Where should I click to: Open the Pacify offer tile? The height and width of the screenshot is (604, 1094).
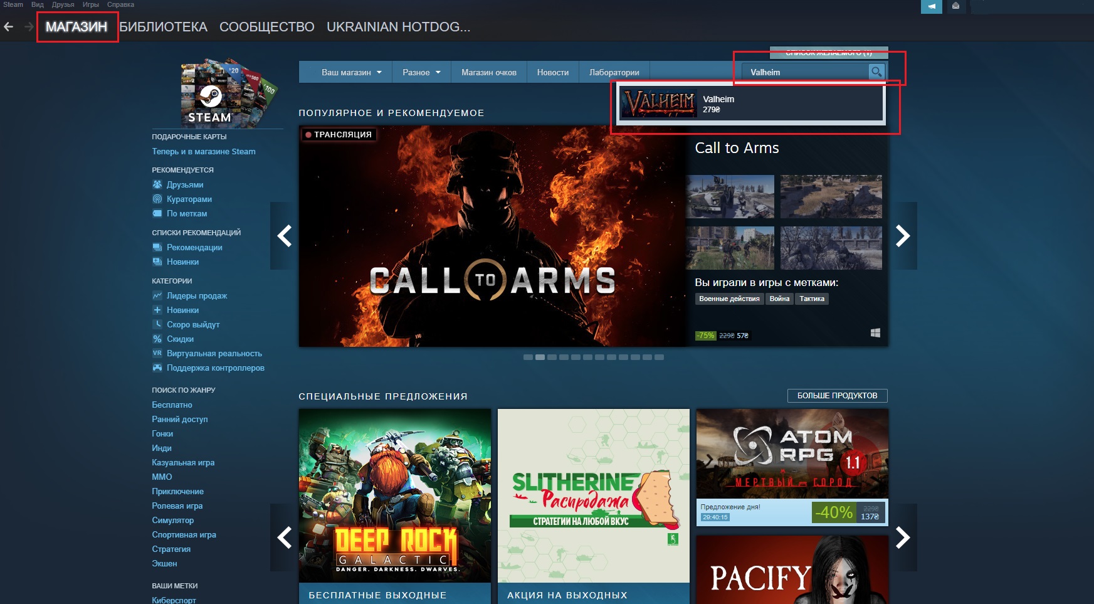click(x=792, y=570)
